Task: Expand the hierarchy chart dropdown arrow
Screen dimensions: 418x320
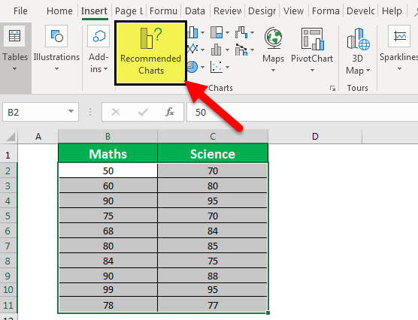Action: pyautogui.click(x=227, y=33)
